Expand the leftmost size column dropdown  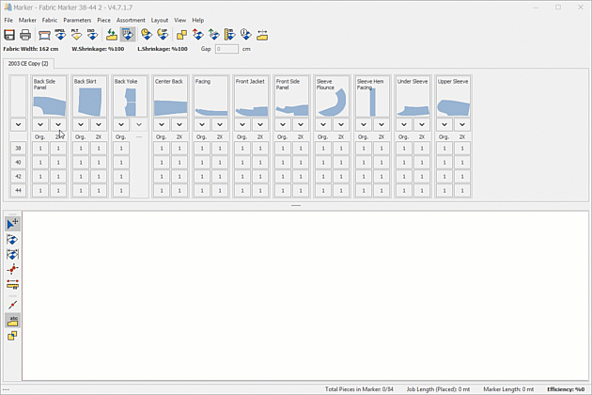18,124
